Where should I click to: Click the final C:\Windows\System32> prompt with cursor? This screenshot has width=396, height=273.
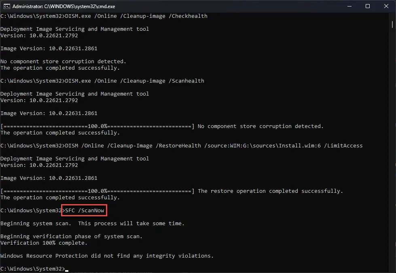(34, 269)
